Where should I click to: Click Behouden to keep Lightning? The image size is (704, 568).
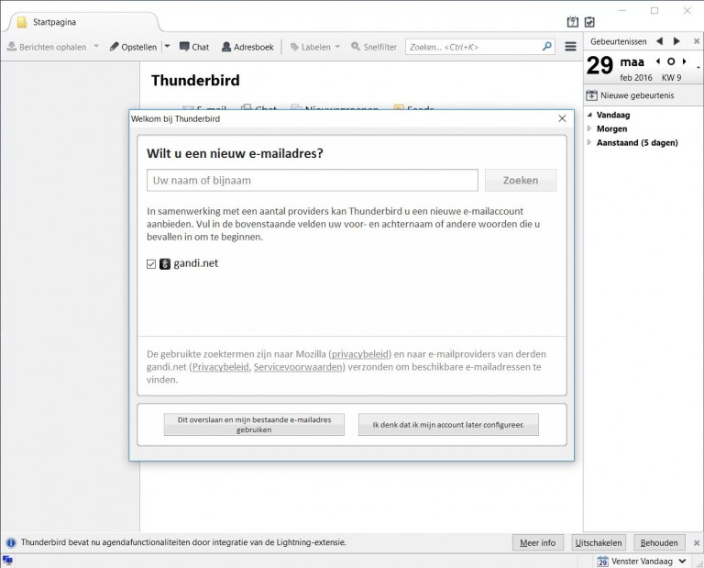coord(659,543)
